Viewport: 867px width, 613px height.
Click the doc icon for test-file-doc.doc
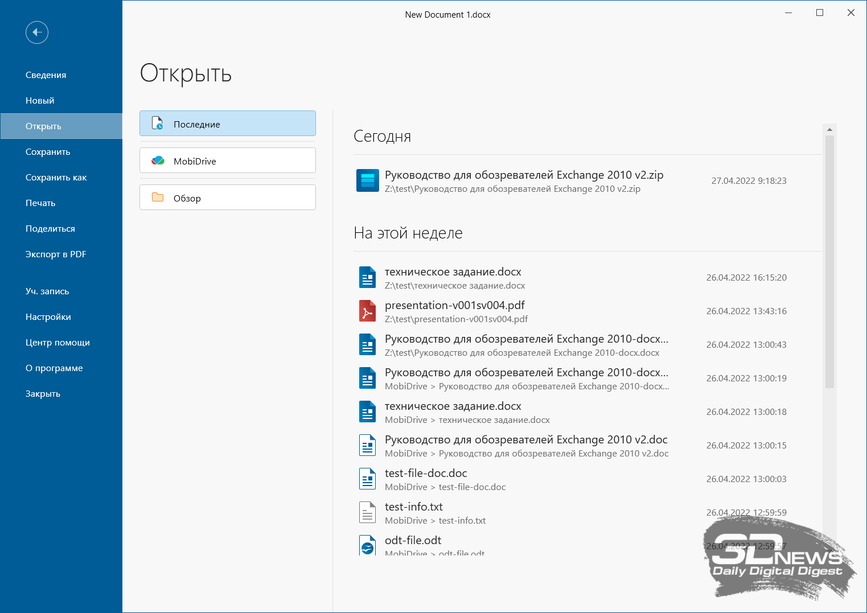click(x=368, y=479)
